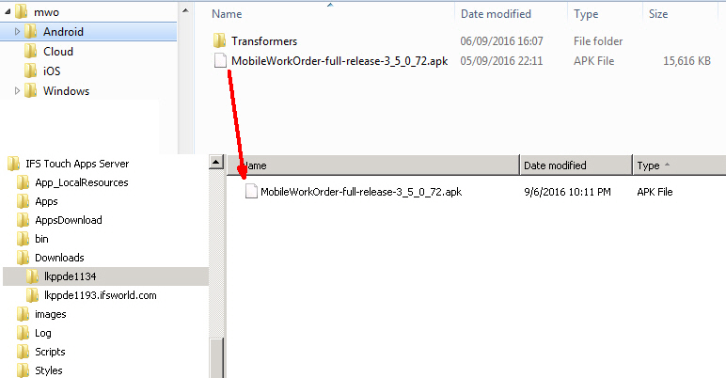Select the lkppde1193.ifsworld.com folder
Screen dimensions: 726x378
91,295
